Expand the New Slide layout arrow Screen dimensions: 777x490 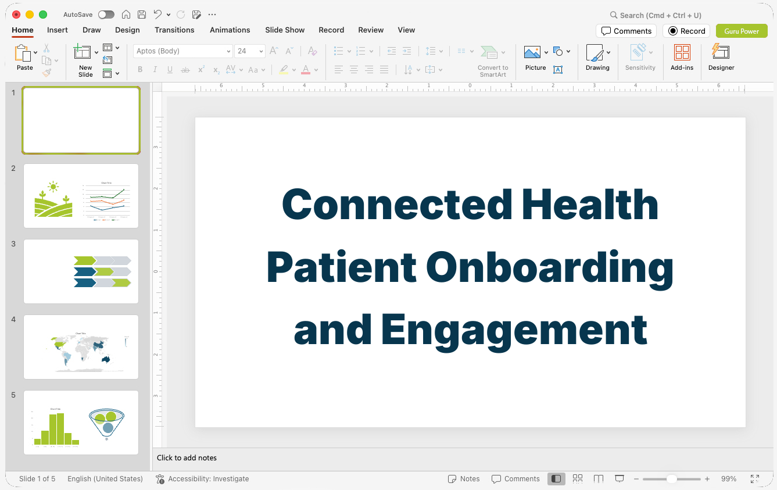click(x=96, y=52)
